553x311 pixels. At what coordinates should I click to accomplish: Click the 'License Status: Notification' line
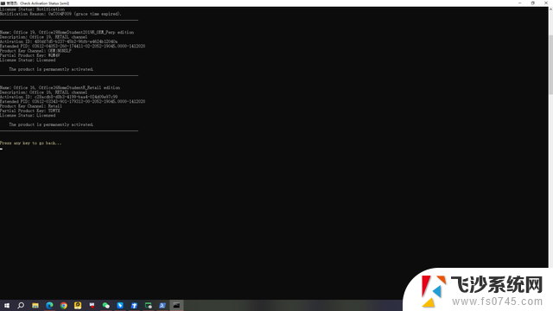click(x=33, y=10)
